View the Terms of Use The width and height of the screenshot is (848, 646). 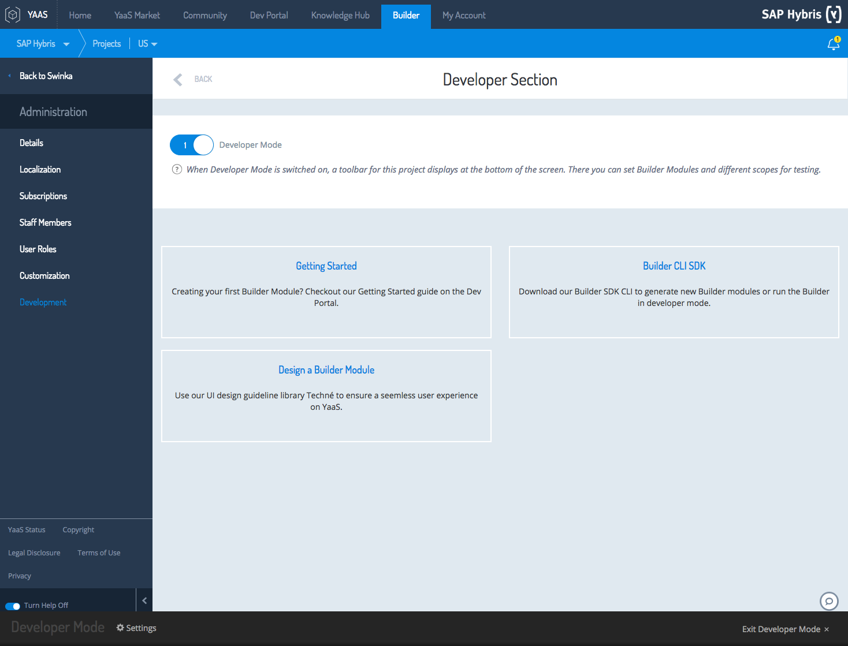(98, 552)
